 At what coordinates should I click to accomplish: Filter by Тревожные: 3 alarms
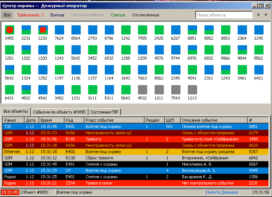click(30, 15)
